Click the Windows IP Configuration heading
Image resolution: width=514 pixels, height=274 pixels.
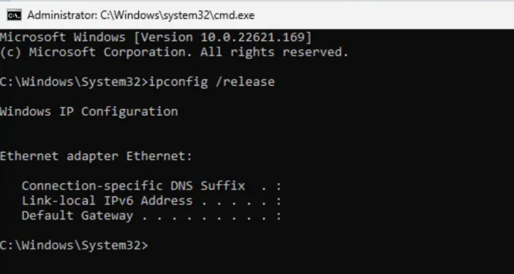point(88,111)
